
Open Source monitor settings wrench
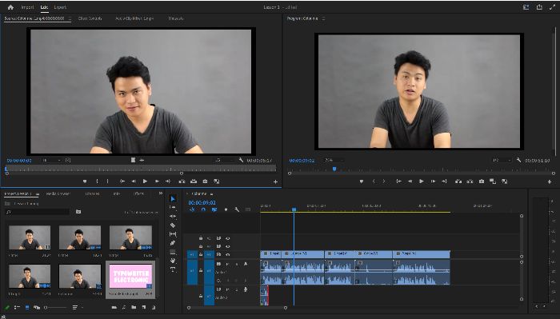coord(241,160)
